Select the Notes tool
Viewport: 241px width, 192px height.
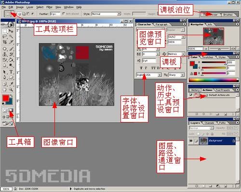pos(5,84)
